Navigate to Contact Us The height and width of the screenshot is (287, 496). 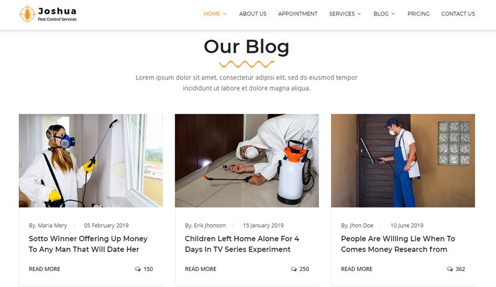tap(458, 14)
